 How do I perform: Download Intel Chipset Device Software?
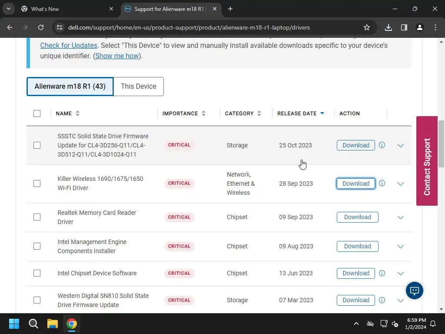point(356,273)
